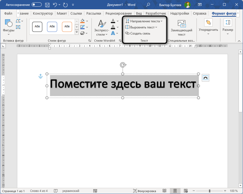Click the украинский language indicator

click(x=71, y=191)
